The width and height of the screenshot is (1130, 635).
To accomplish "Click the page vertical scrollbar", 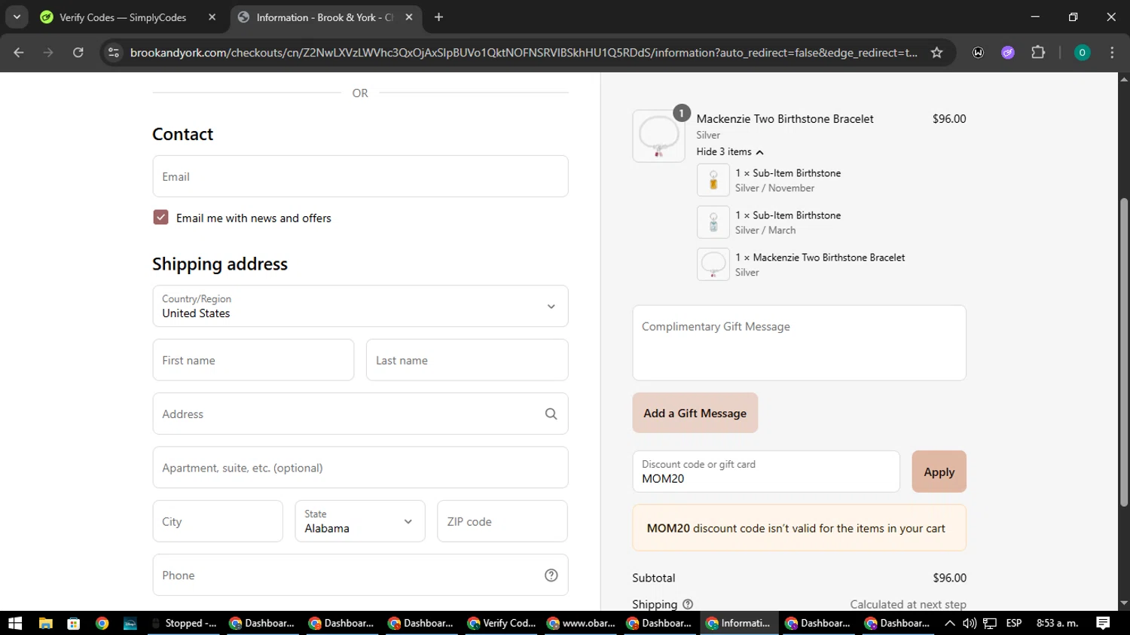I will pos(1124,353).
